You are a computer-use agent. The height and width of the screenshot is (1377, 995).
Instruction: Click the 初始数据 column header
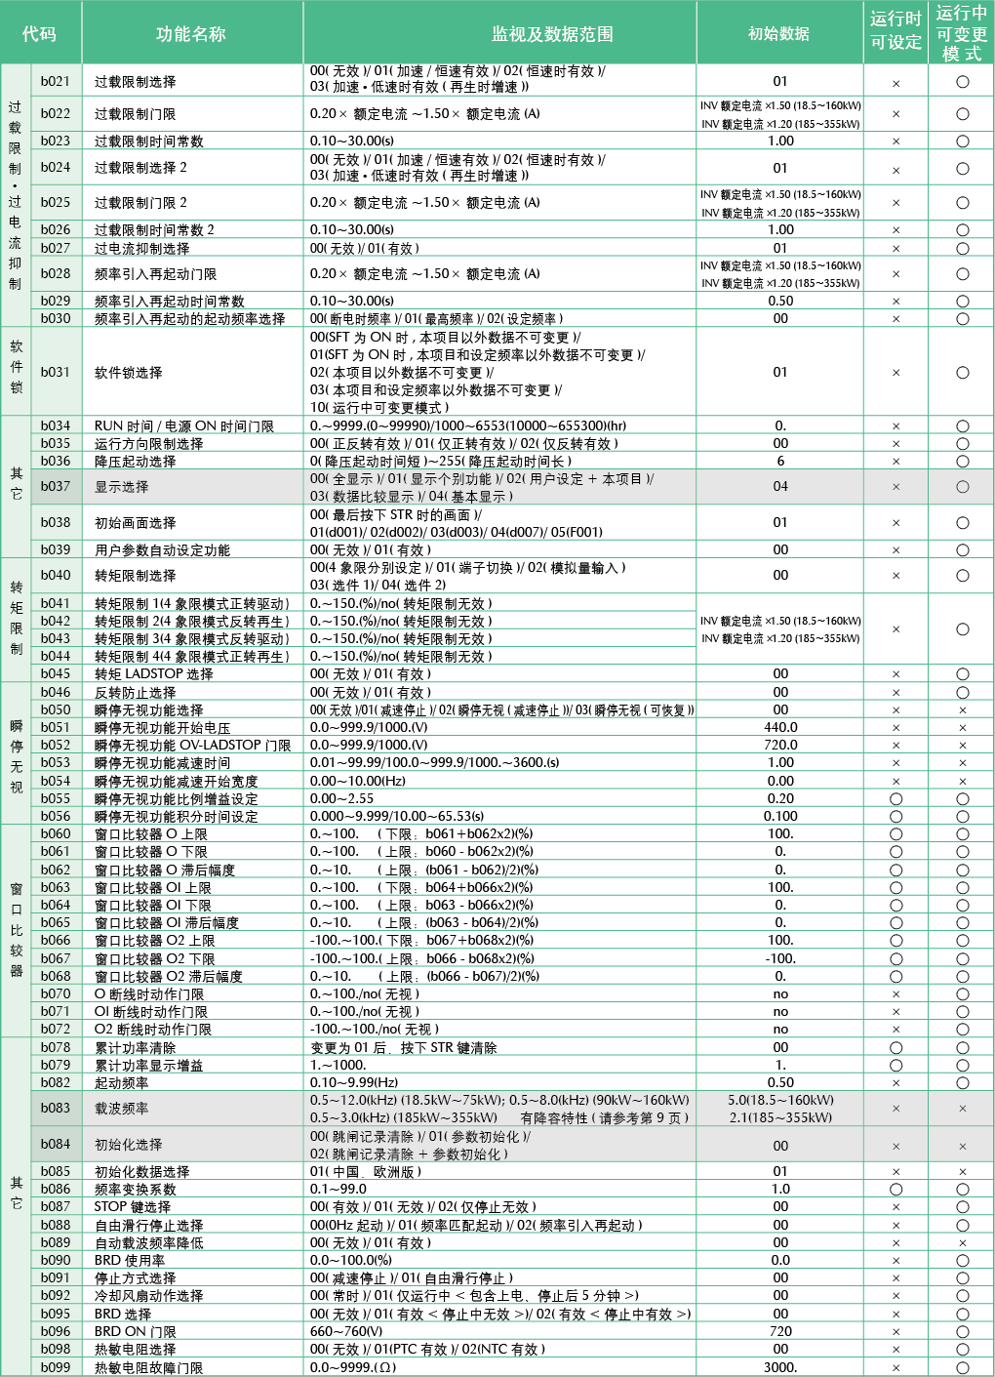click(x=778, y=34)
